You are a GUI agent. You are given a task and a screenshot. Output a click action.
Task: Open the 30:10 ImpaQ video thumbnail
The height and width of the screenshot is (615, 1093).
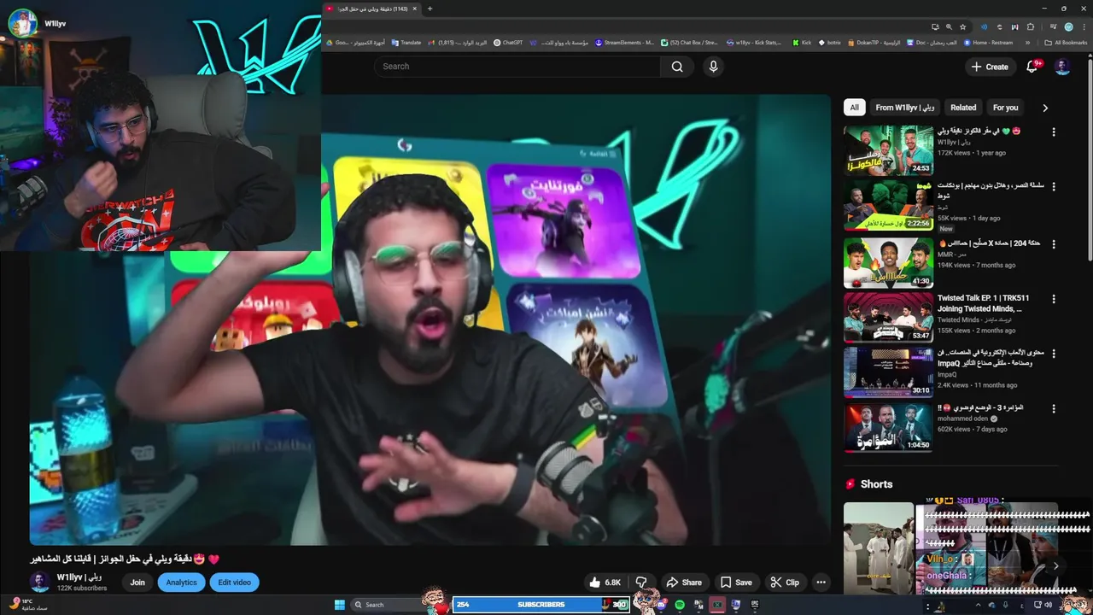pyautogui.click(x=888, y=372)
